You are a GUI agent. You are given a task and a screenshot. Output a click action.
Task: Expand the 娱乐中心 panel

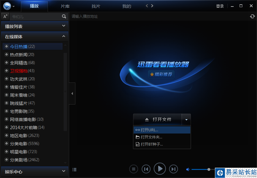click(35, 171)
